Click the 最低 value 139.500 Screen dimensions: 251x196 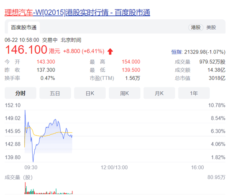[x=131, y=70]
